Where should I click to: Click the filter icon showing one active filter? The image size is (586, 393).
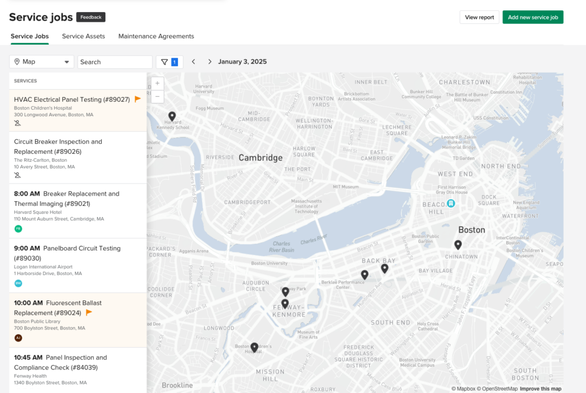[x=165, y=61]
